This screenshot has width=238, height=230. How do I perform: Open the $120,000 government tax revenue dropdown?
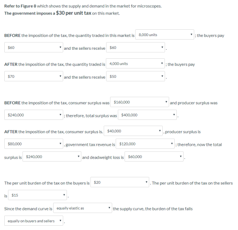click(145, 144)
